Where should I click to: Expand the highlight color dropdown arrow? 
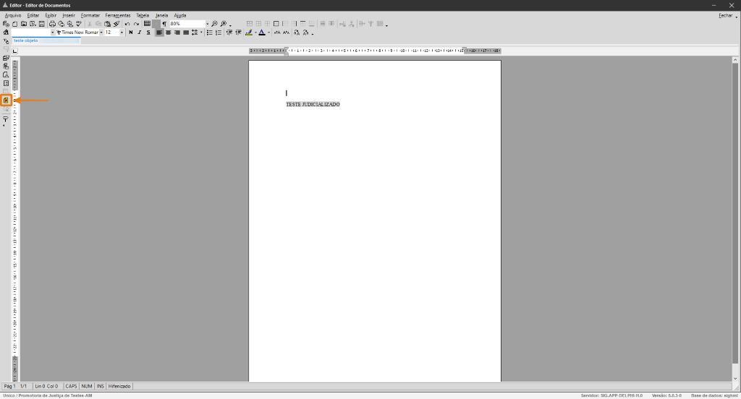click(255, 33)
